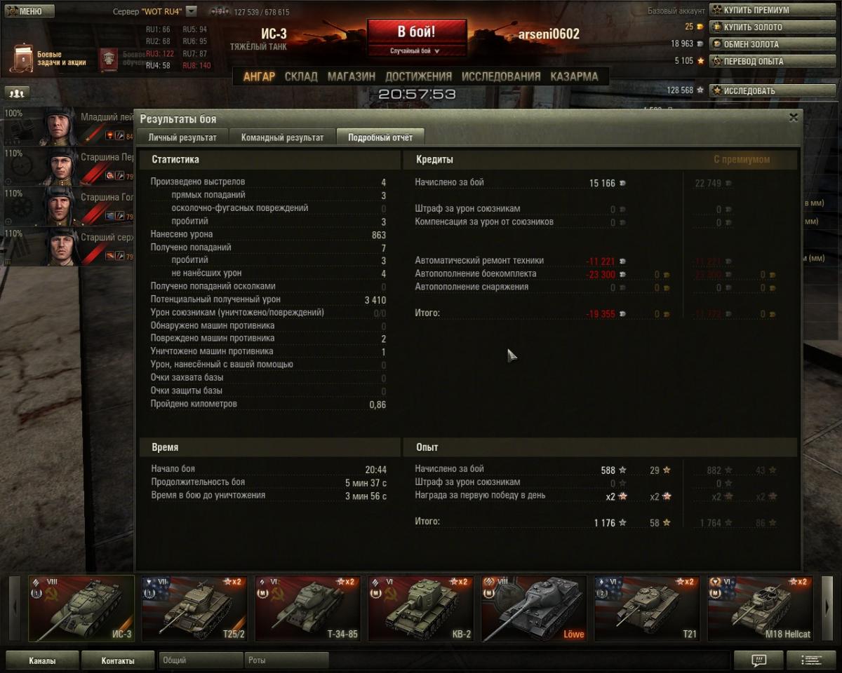Select the Т-34-85 tank in carousel
The width and height of the screenshot is (842, 673).
pos(307,609)
